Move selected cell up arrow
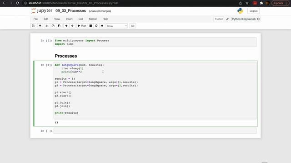Screen dimensions: 291x163 tap(66, 26)
